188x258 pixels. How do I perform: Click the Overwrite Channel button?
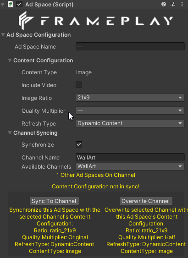click(x=146, y=201)
